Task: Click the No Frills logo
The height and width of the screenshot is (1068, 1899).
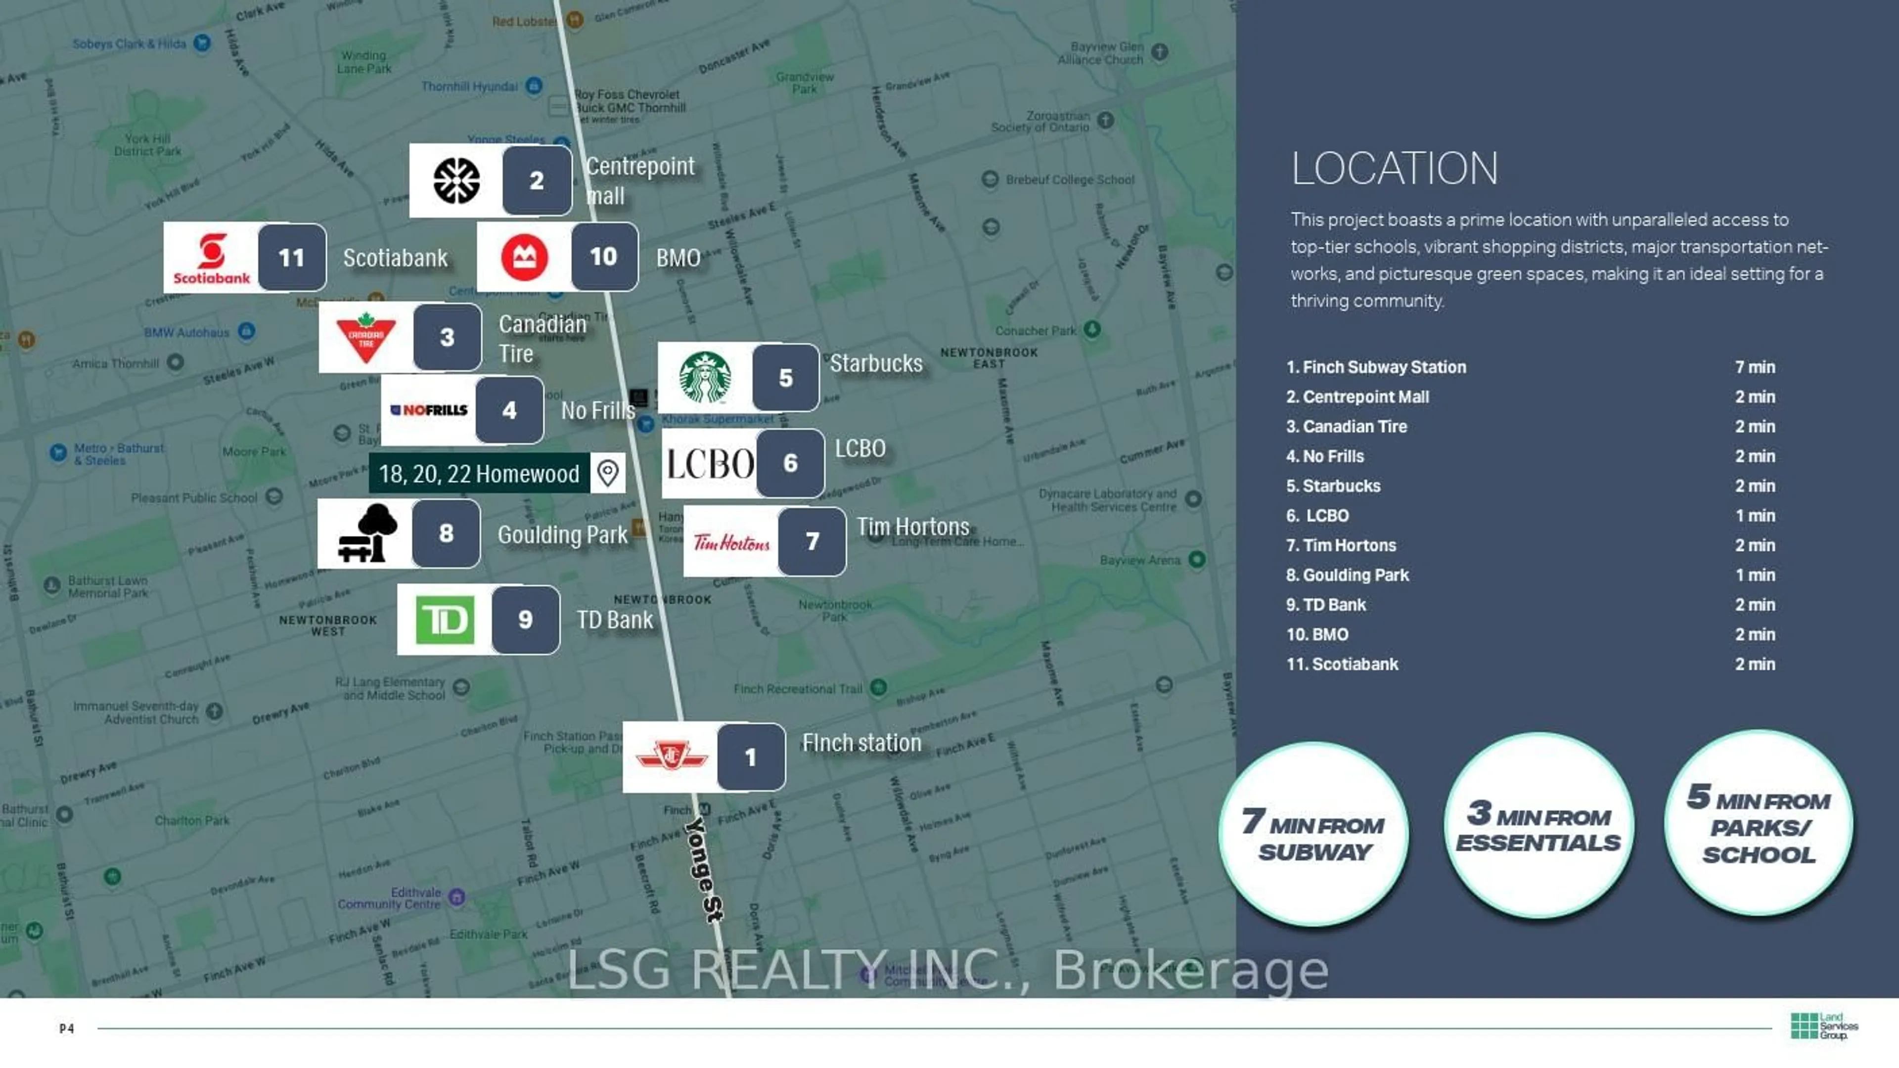Action: pyautogui.click(x=428, y=410)
